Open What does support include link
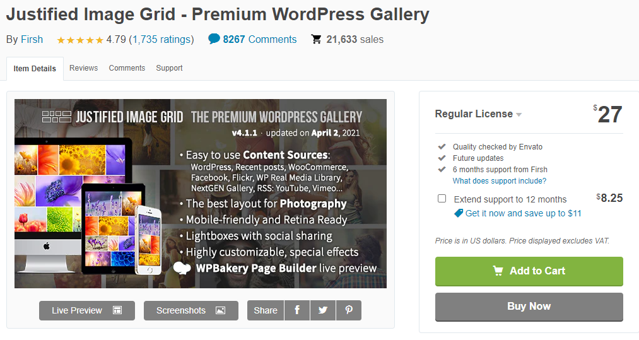Screen dimensions: 639x340 [499, 180]
